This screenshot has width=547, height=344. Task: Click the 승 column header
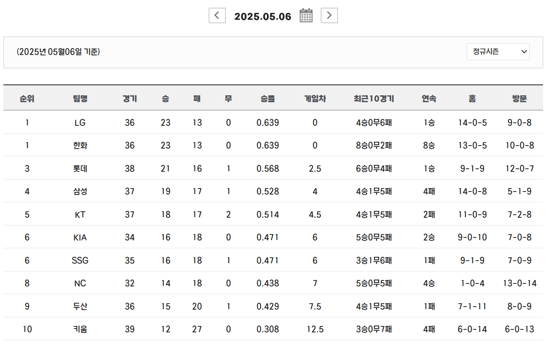pos(166,99)
